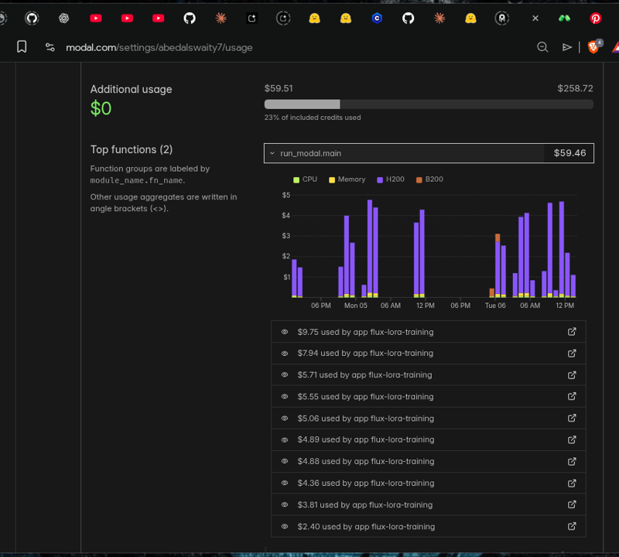Screen dimensions: 619x557
Task: Toggle H200 series in chart legend
Action: 390,179
